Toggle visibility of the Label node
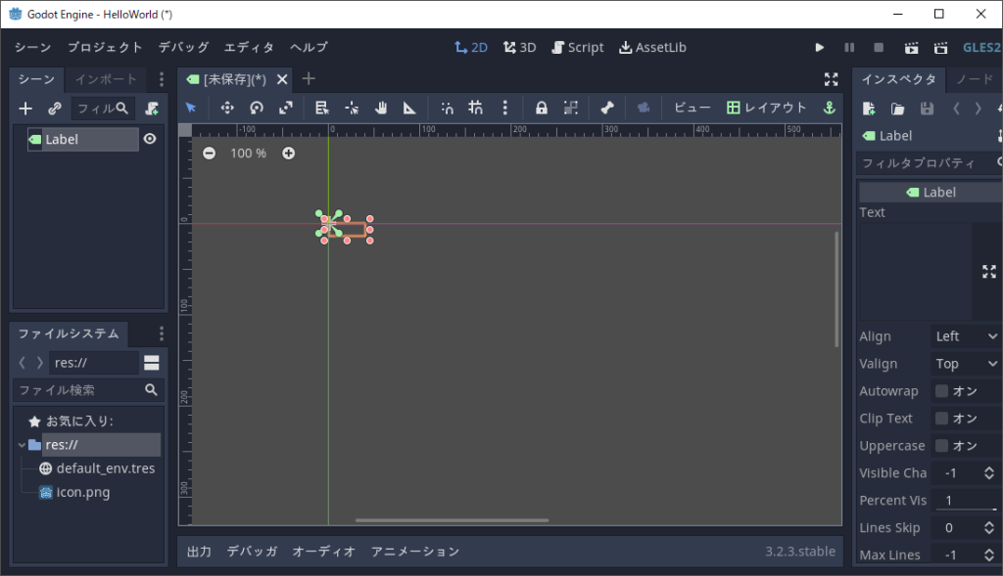Image resolution: width=1003 pixels, height=576 pixels. [150, 139]
